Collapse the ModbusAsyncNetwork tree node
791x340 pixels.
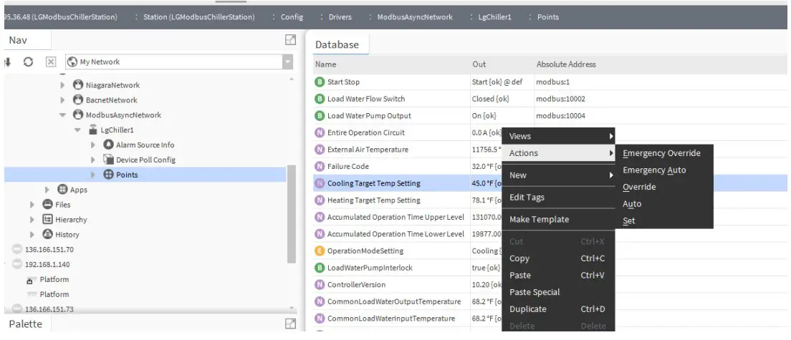coord(63,115)
